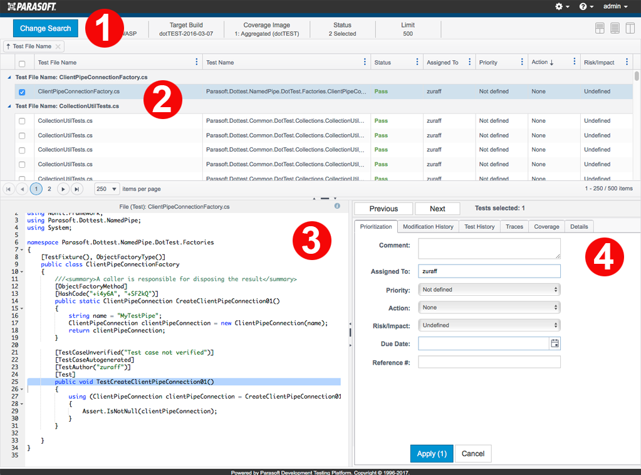Click the file info icon in code panel
641x475 pixels.
point(337,206)
